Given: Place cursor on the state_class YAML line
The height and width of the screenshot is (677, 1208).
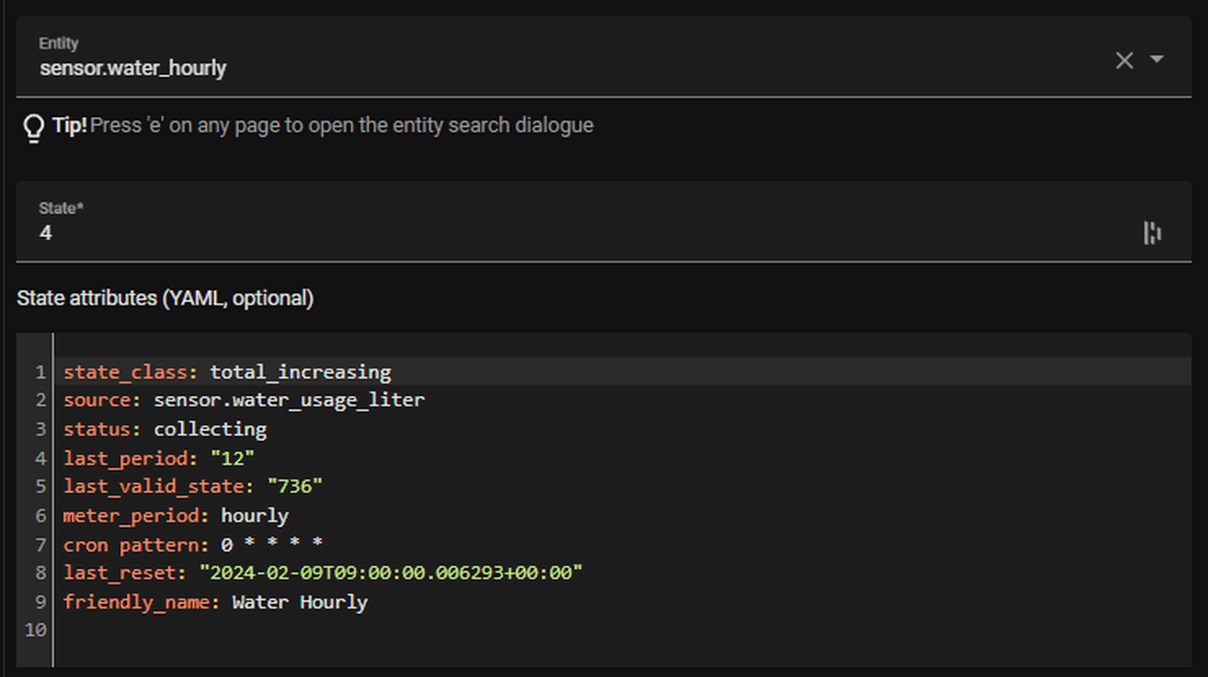Looking at the screenshot, I should point(227,372).
